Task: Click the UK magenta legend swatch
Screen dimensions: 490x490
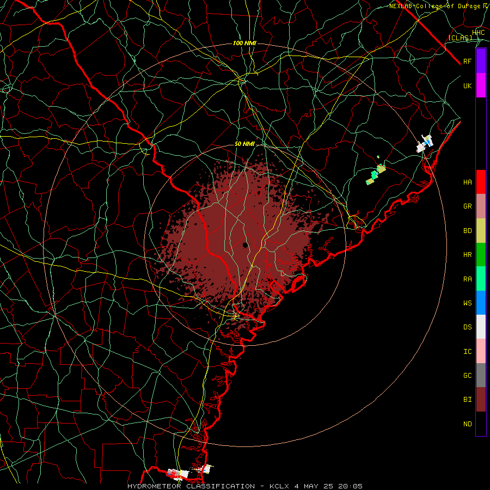Action: [481, 85]
